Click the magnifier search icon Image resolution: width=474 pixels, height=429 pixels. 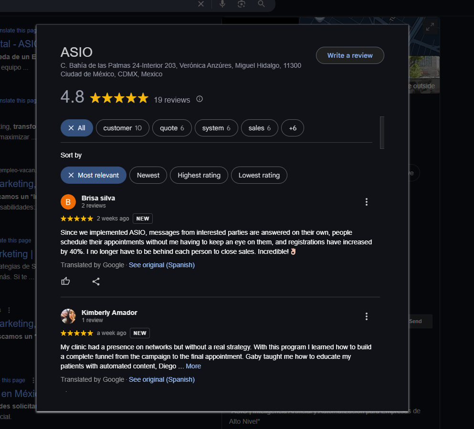tap(261, 4)
